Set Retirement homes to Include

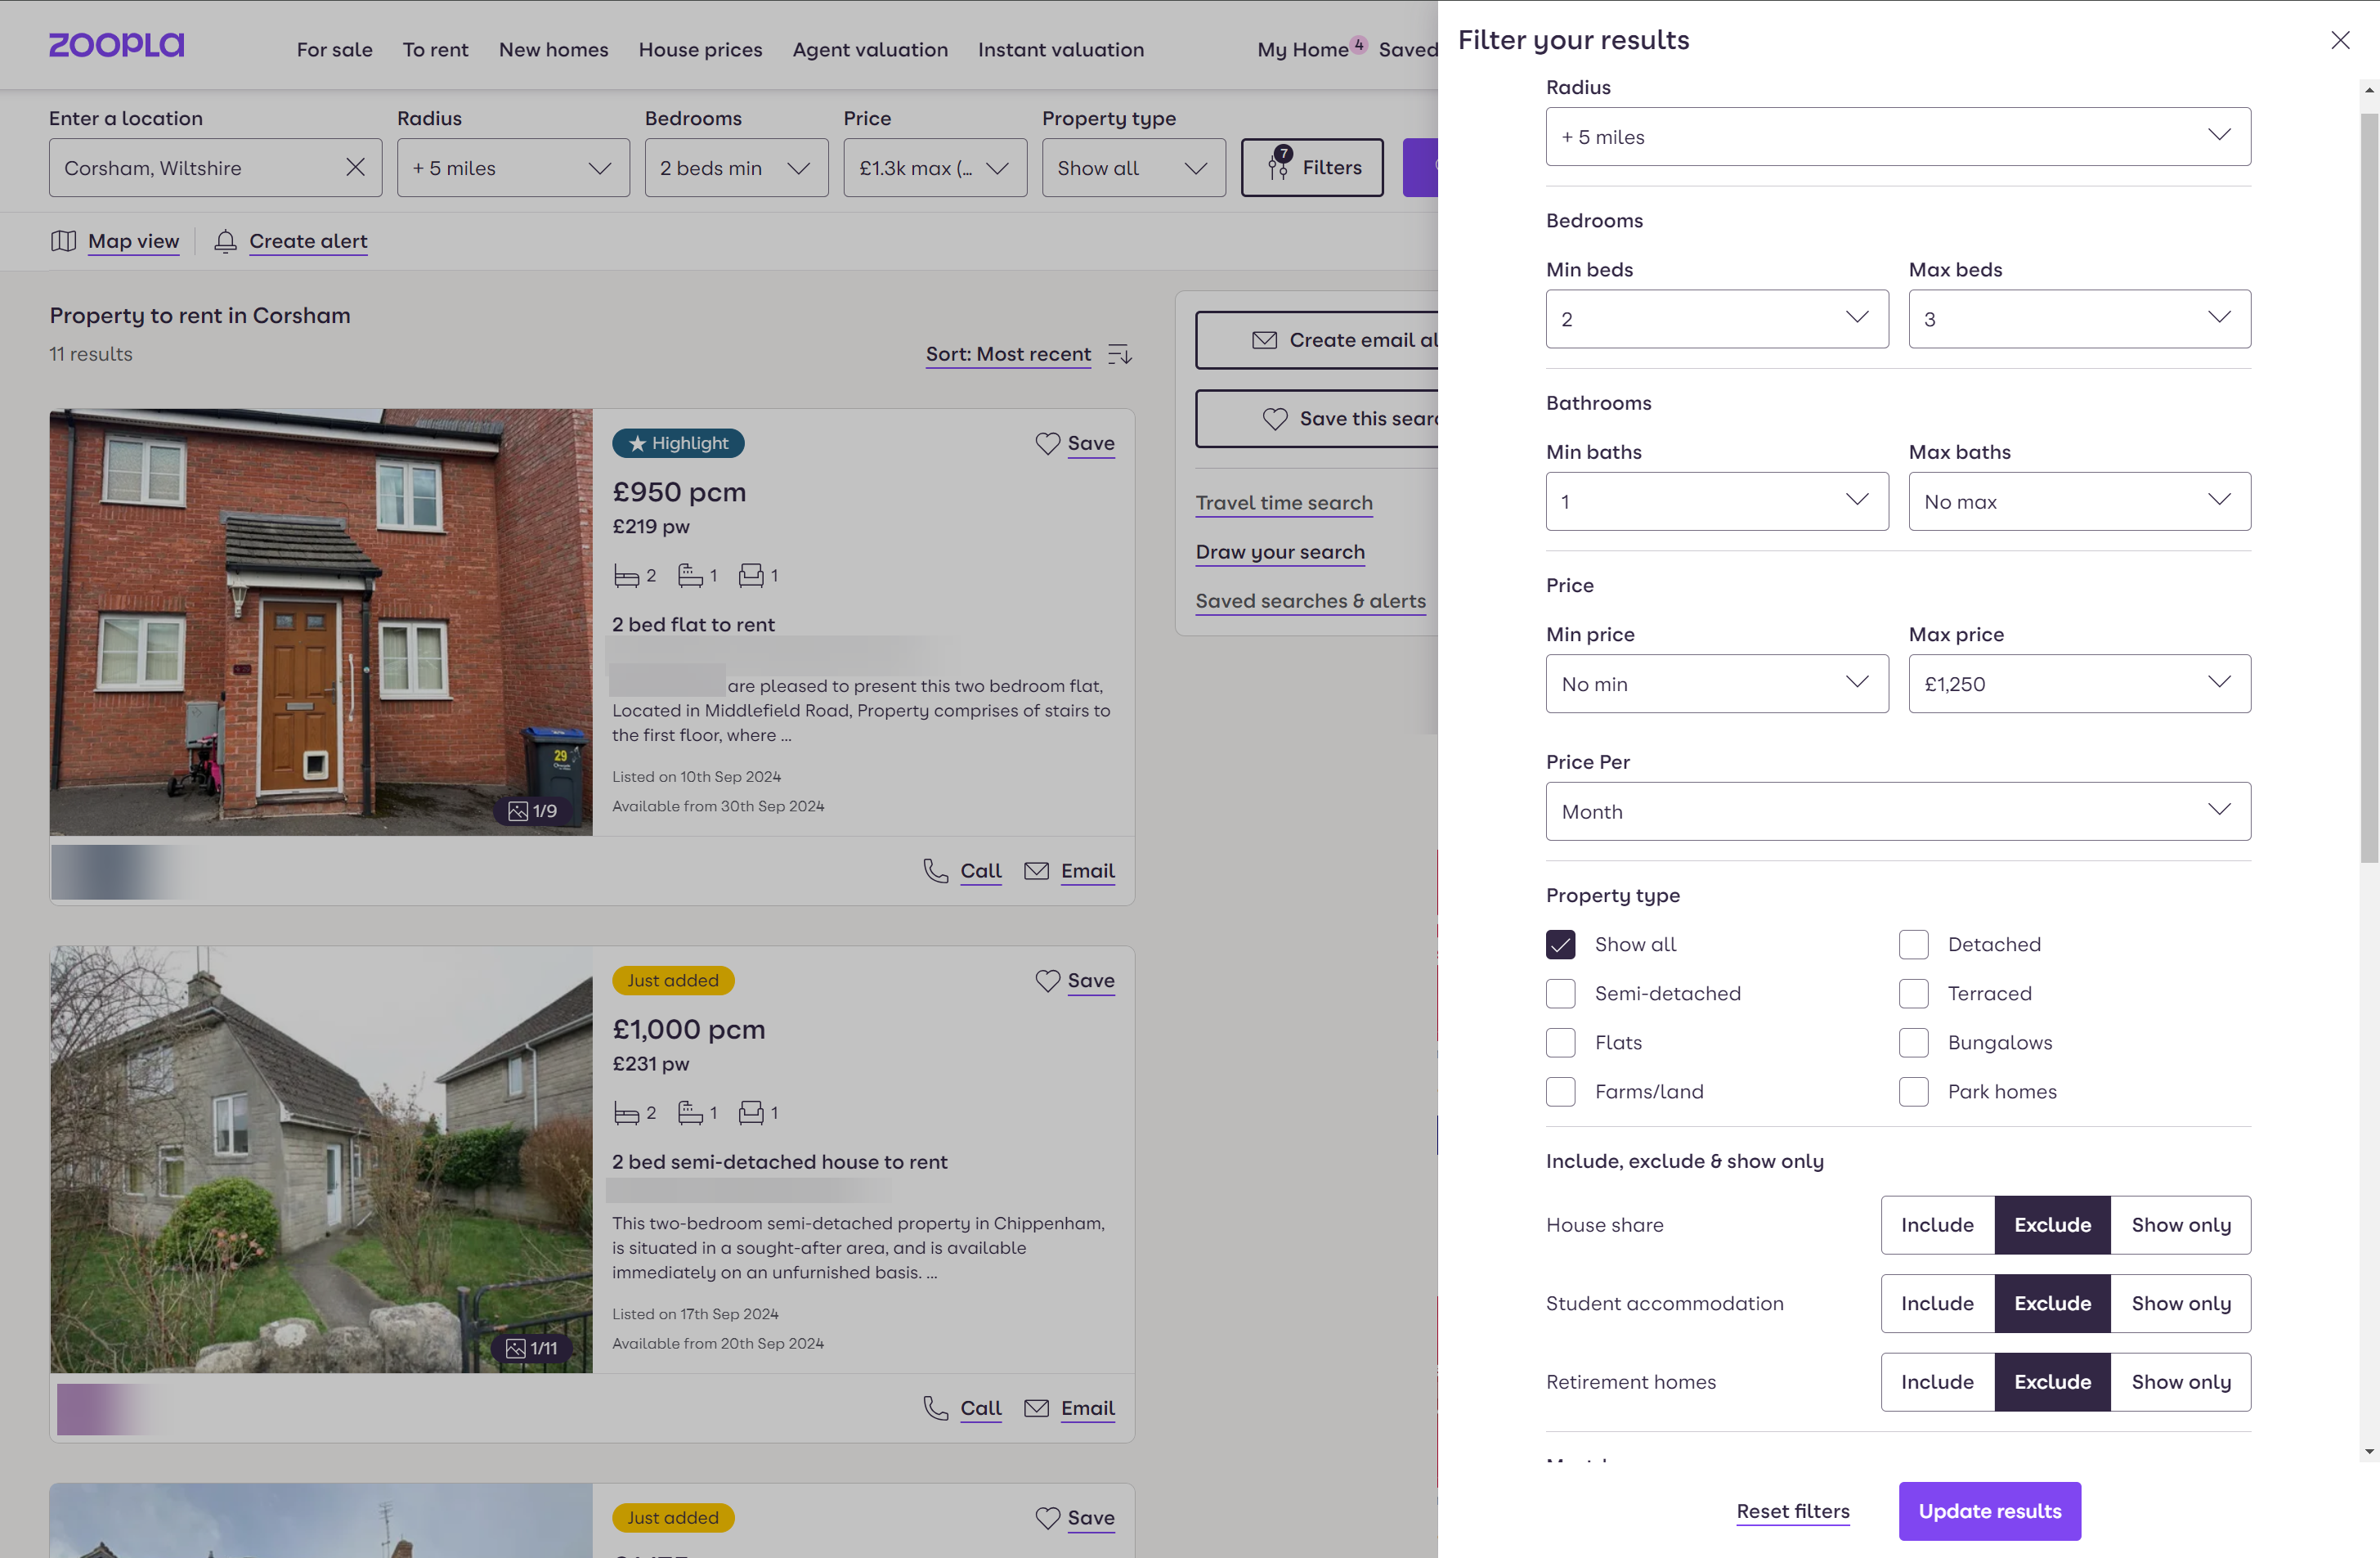pos(1937,1382)
